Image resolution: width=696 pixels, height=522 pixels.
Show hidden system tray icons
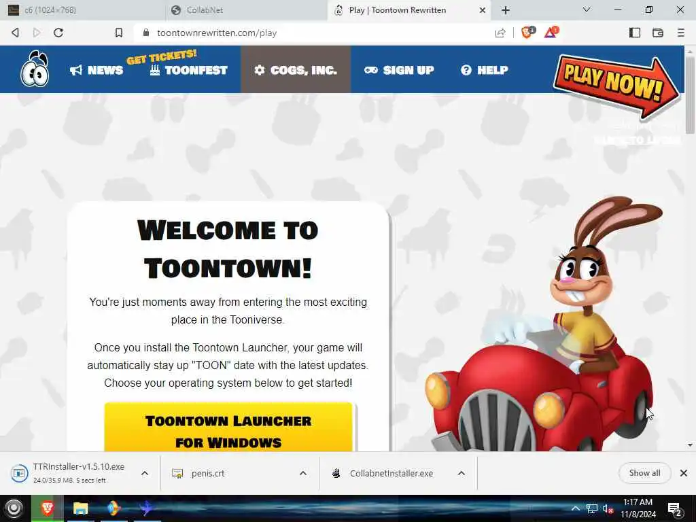click(575, 508)
